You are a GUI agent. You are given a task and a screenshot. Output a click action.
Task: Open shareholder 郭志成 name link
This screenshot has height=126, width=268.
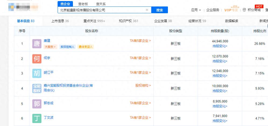(x=48, y=103)
